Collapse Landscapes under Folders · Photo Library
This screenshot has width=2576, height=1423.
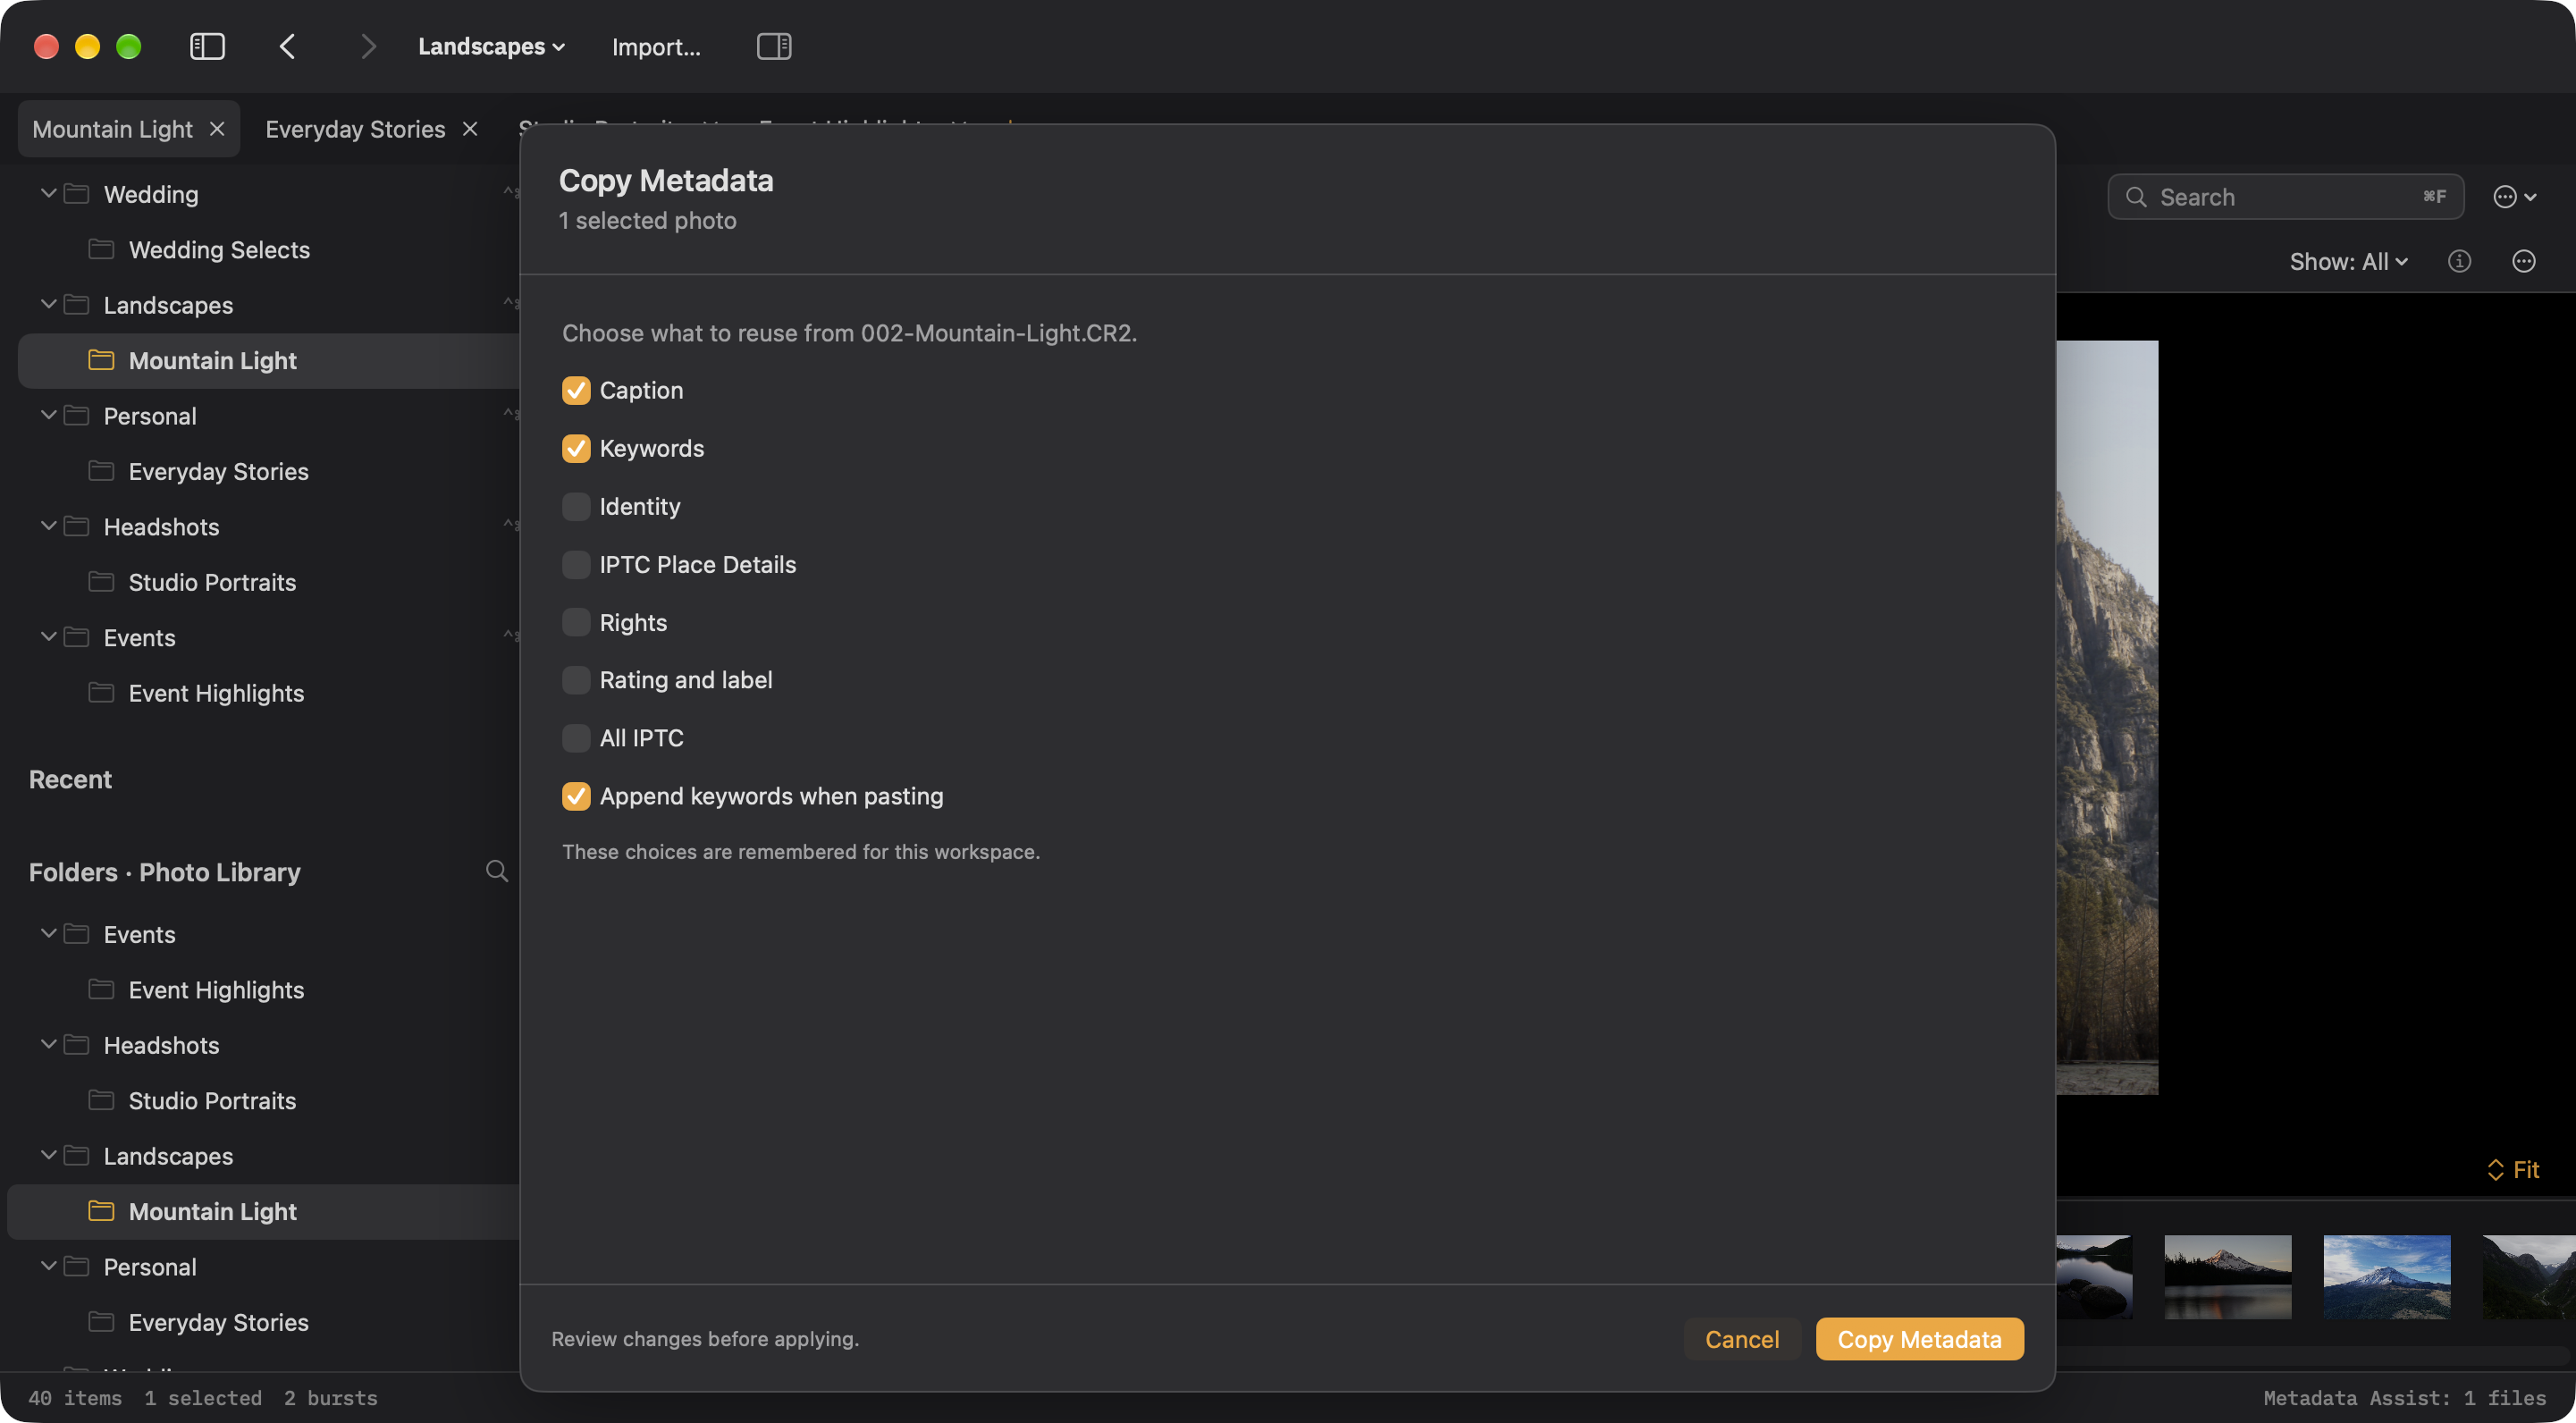pos(48,1155)
